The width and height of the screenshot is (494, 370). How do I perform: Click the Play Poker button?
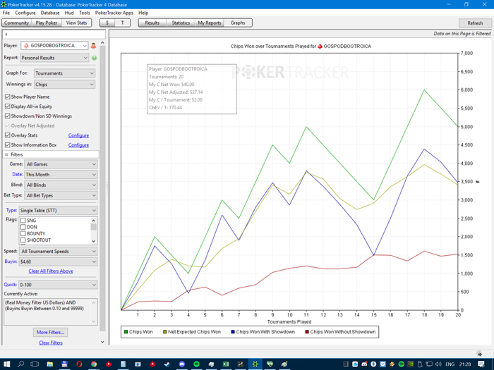(x=47, y=23)
